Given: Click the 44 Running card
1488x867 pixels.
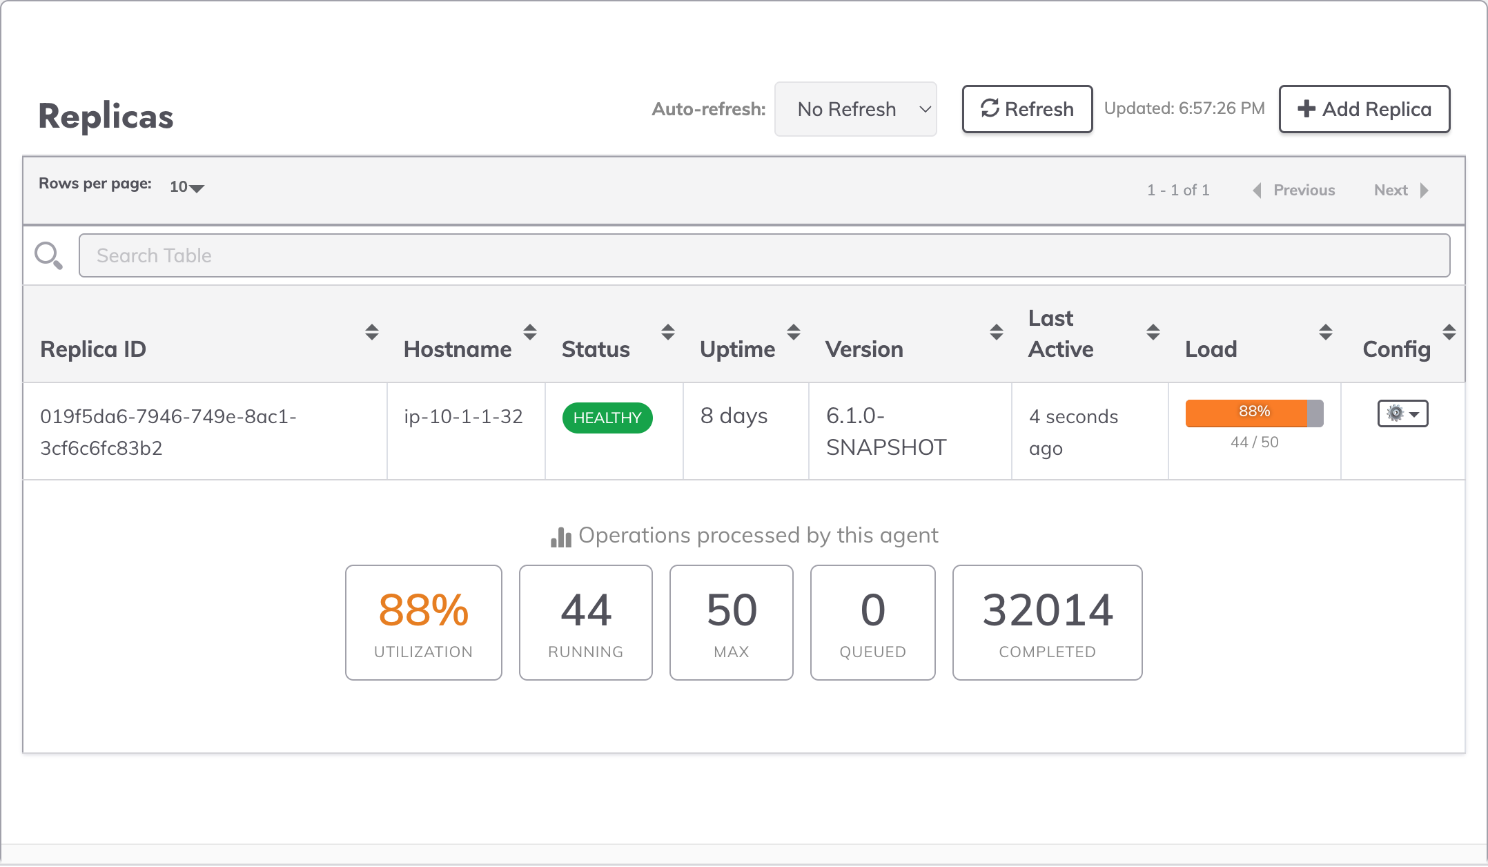Looking at the screenshot, I should [586, 623].
